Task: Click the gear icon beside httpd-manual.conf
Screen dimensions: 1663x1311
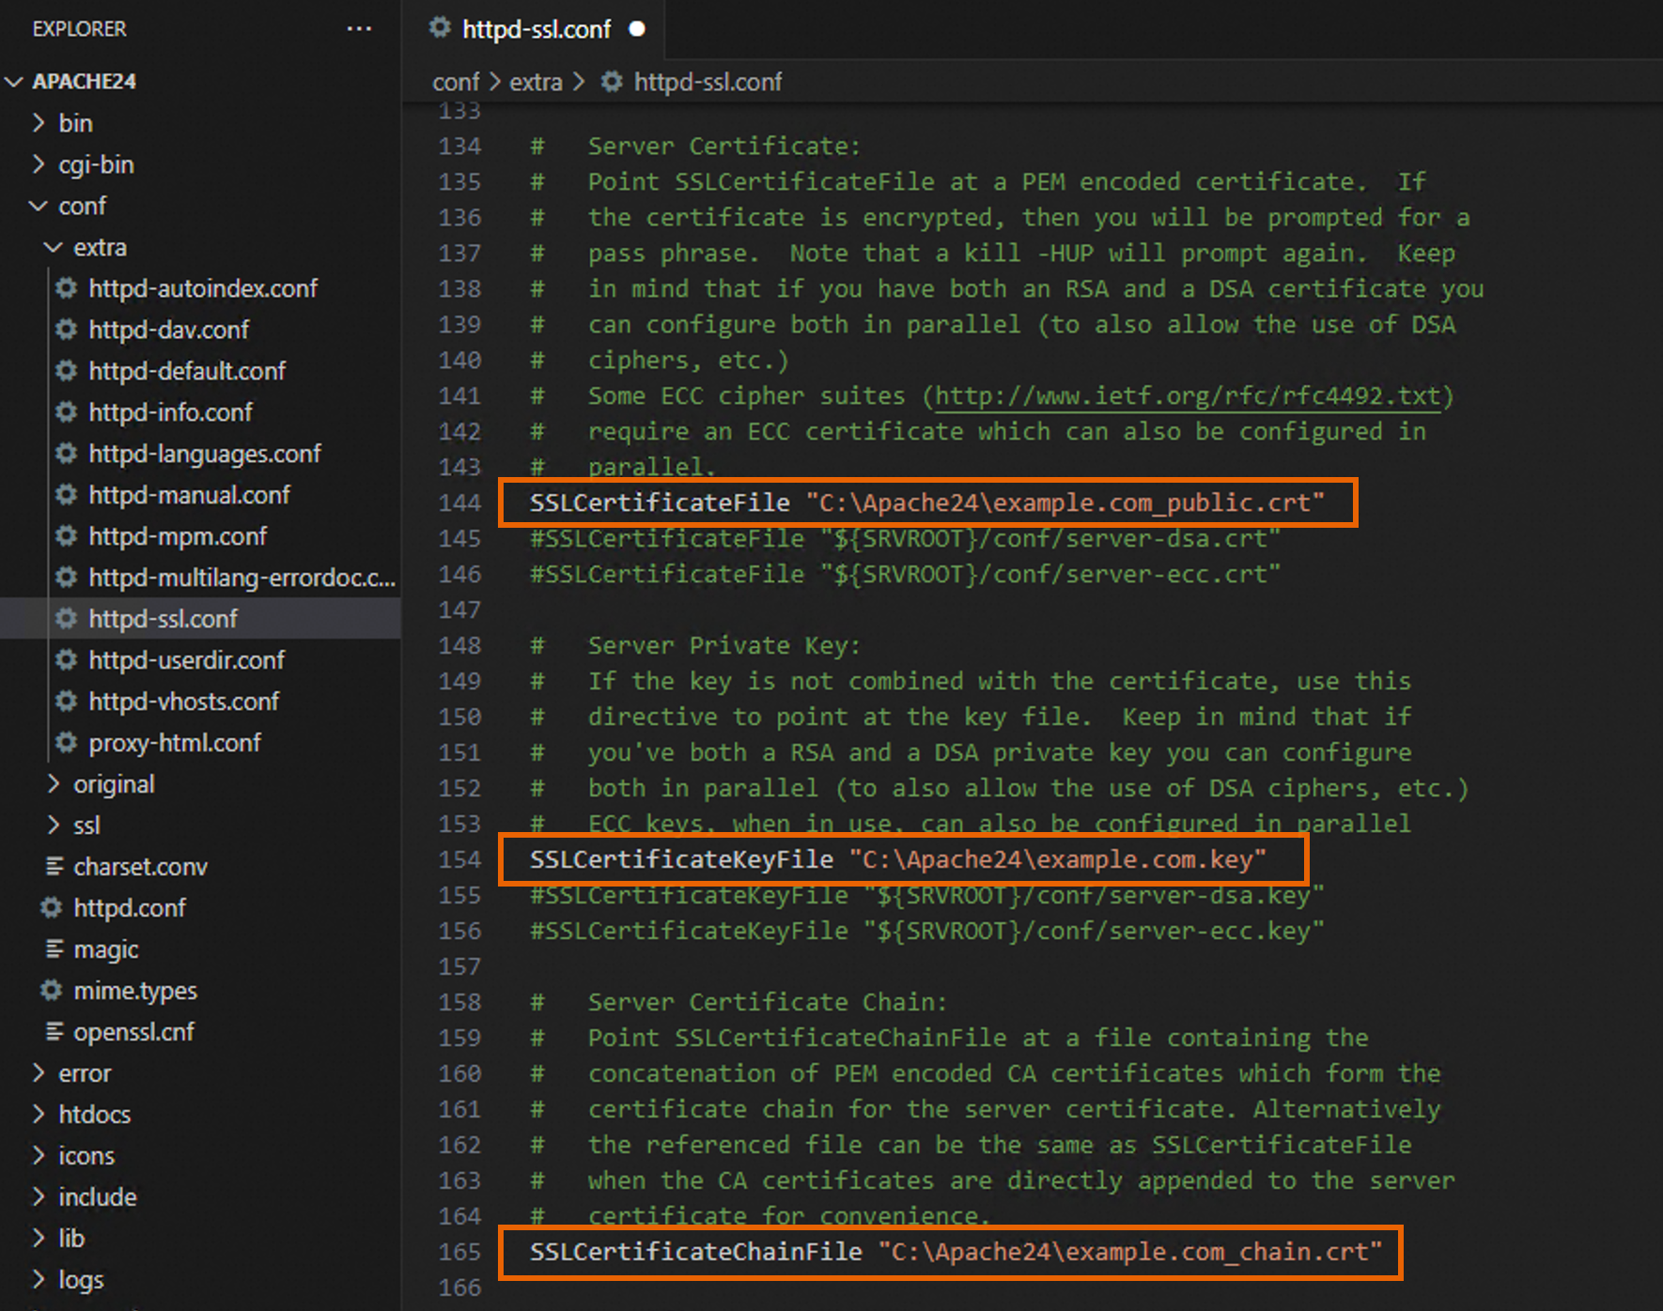Action: pyautogui.click(x=64, y=495)
